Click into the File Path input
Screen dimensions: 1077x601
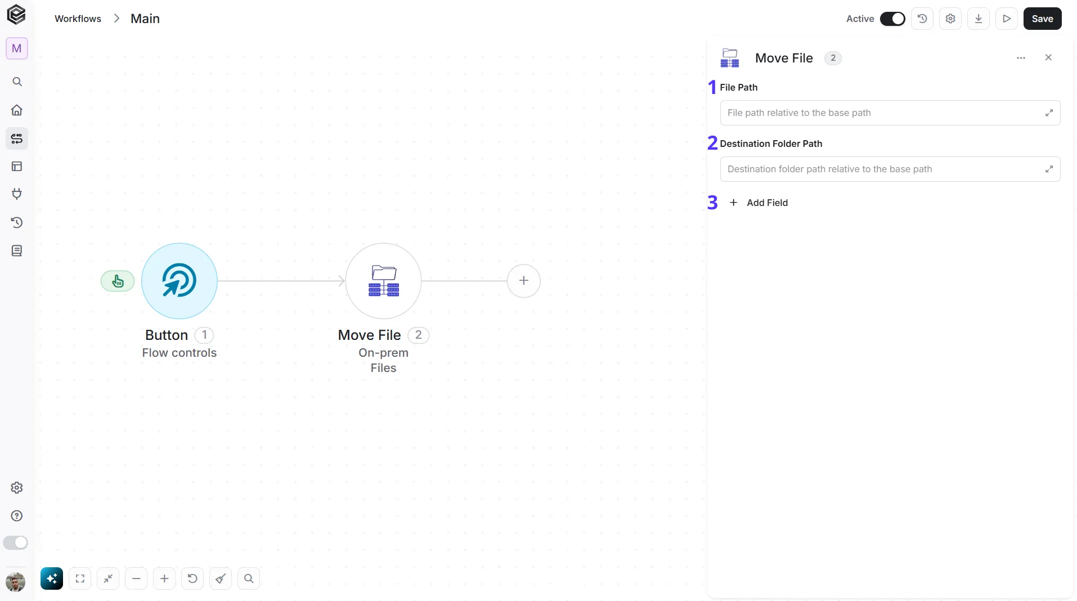tap(890, 113)
